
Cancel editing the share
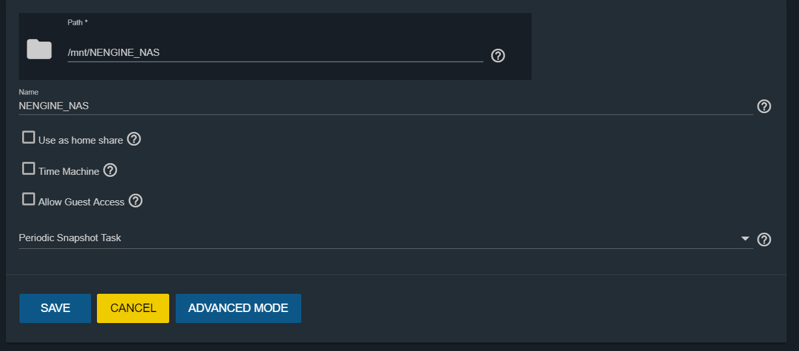[133, 308]
